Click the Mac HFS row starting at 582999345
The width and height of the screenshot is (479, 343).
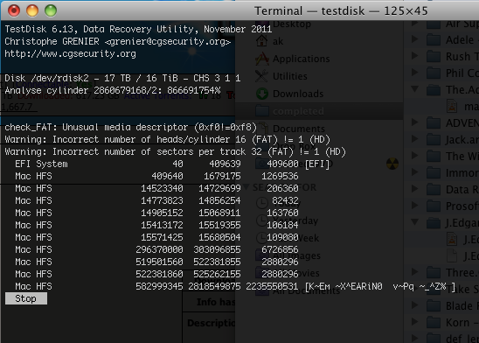235,286
